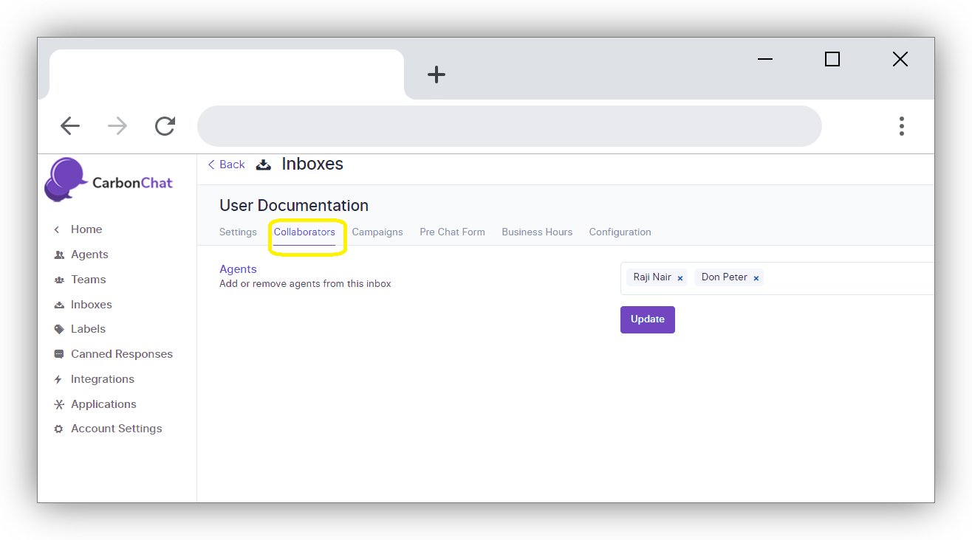Reload the page with refresh button
The height and width of the screenshot is (540, 972).
pyautogui.click(x=165, y=126)
